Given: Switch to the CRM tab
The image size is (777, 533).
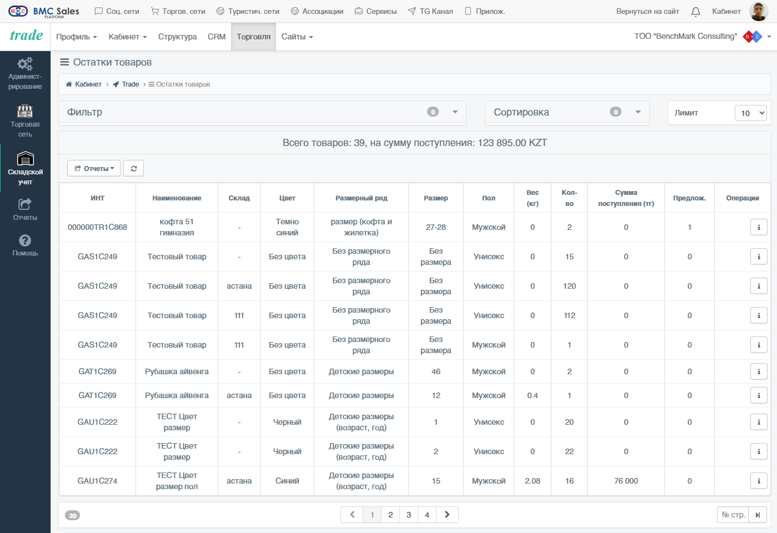Looking at the screenshot, I should tap(217, 37).
